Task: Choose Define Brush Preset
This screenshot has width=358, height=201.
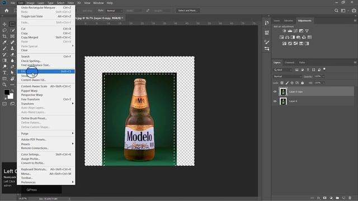Action: click(46, 118)
